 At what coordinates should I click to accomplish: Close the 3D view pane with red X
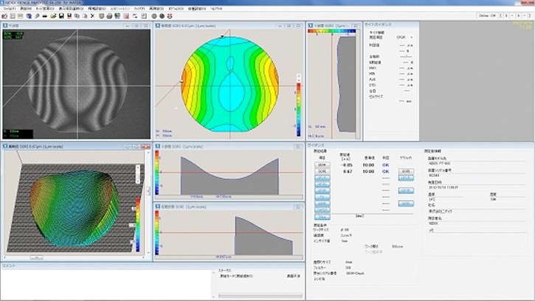tap(146, 147)
